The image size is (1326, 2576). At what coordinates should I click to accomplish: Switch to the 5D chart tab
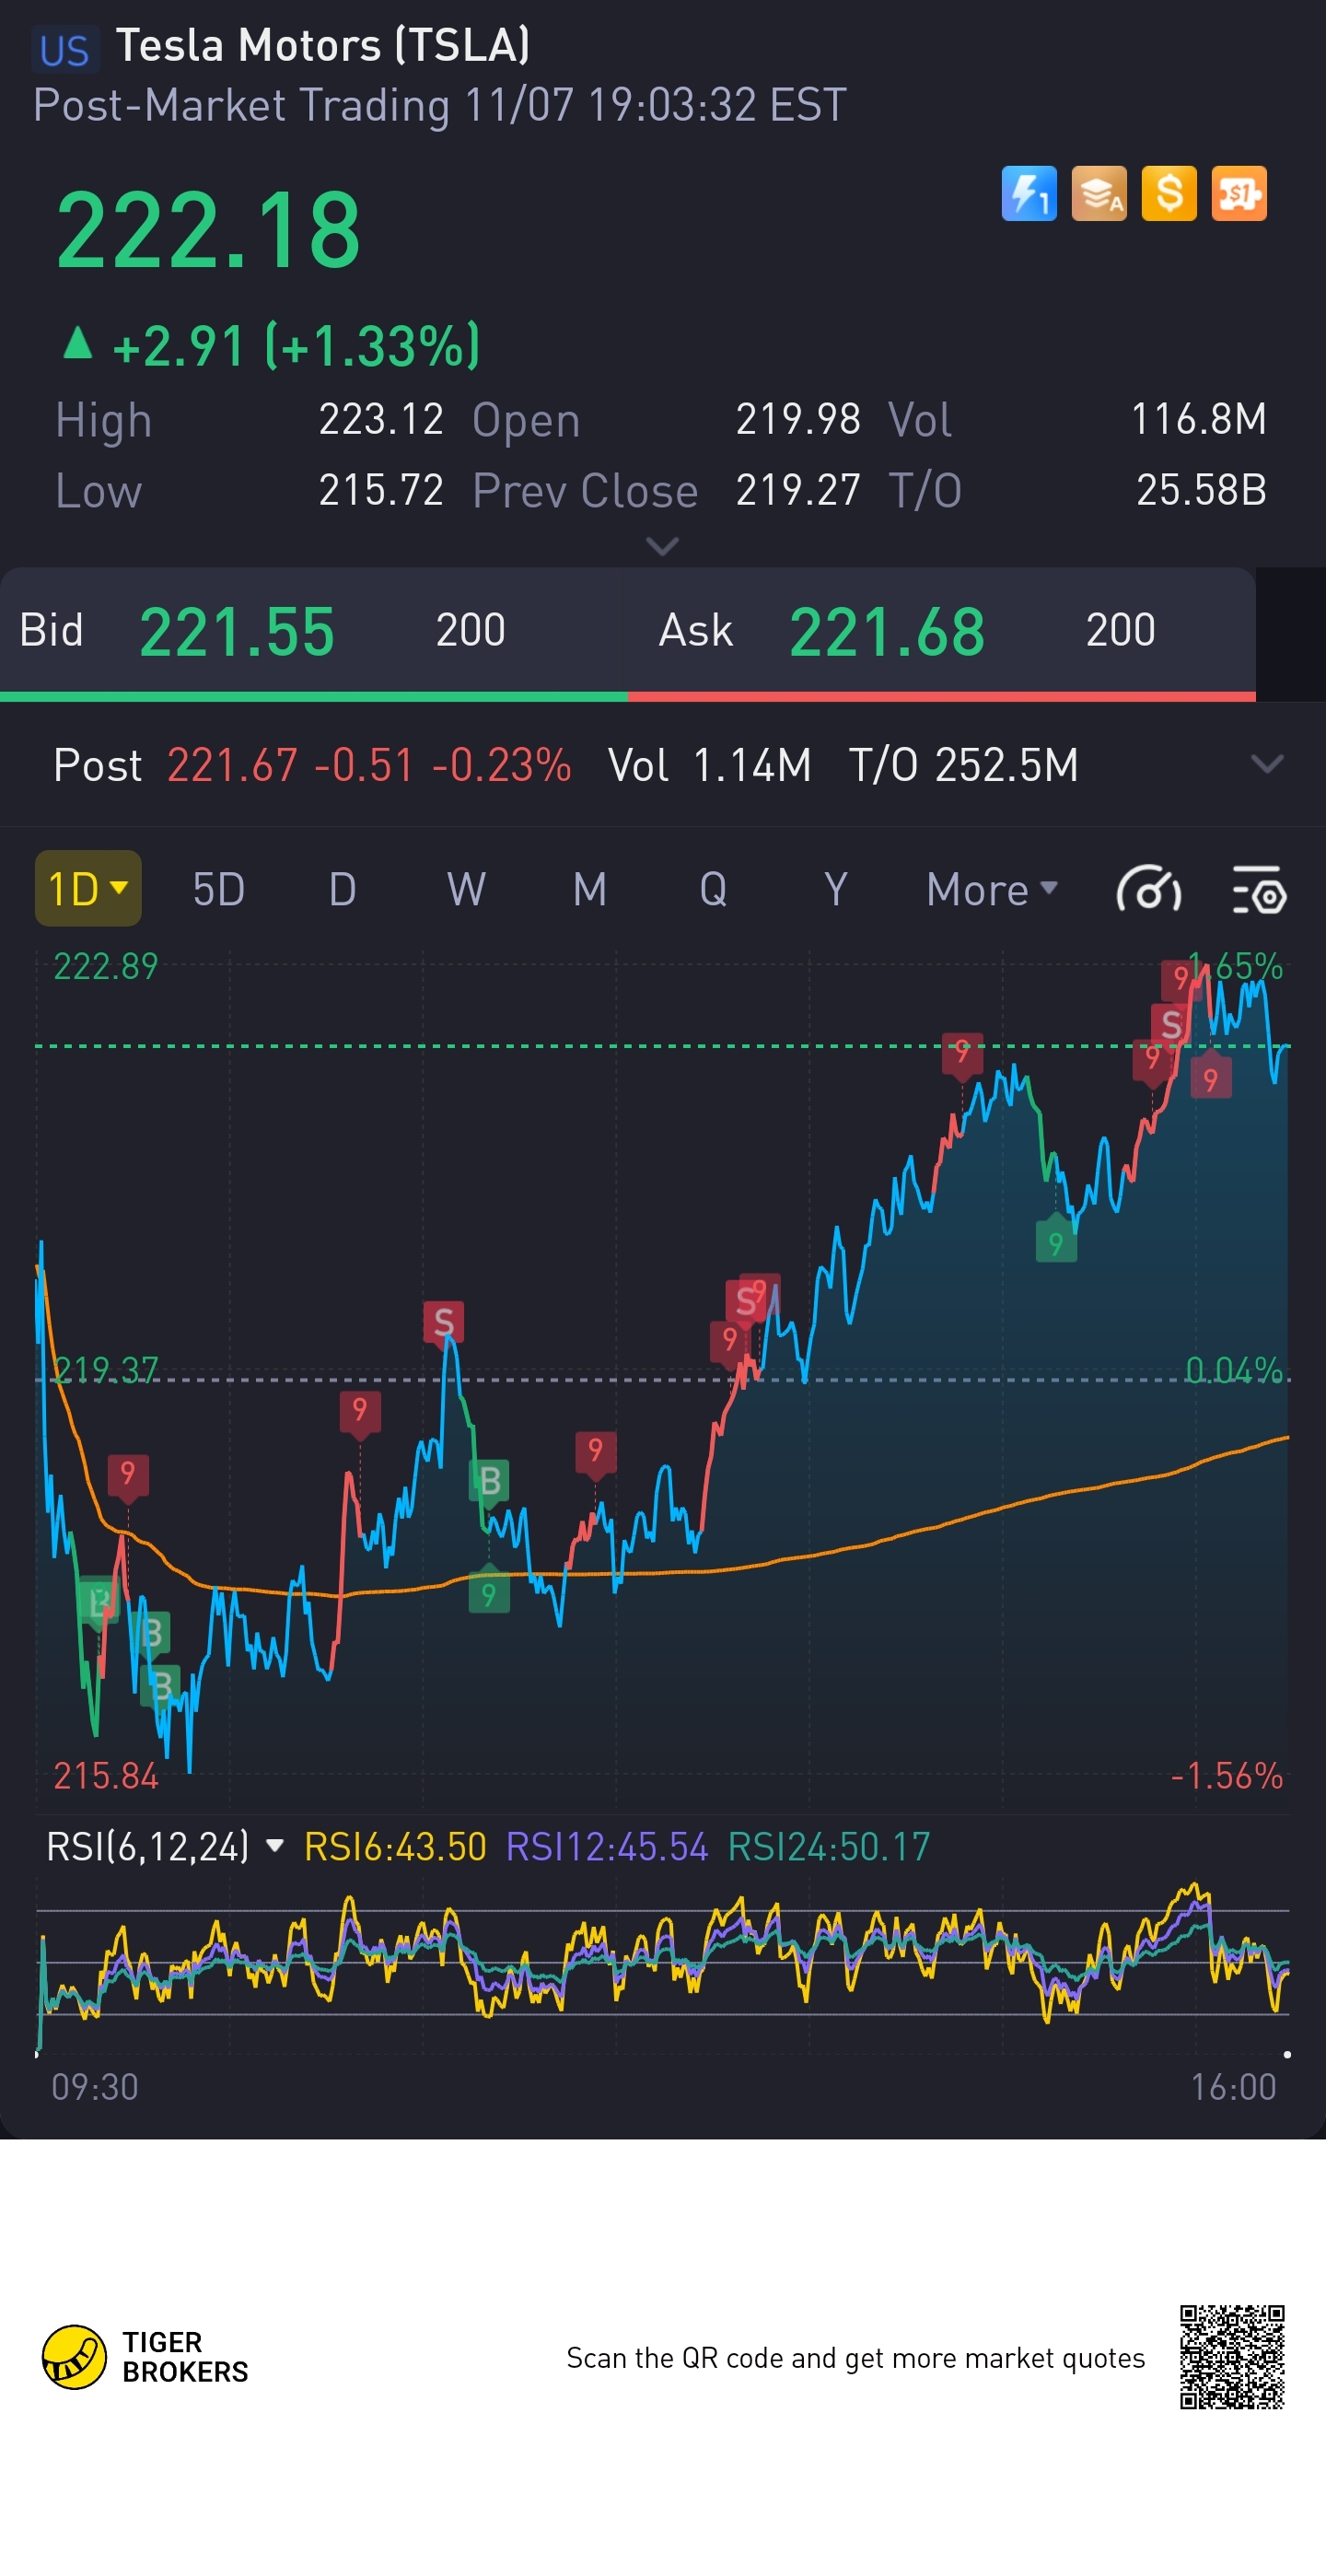point(218,889)
